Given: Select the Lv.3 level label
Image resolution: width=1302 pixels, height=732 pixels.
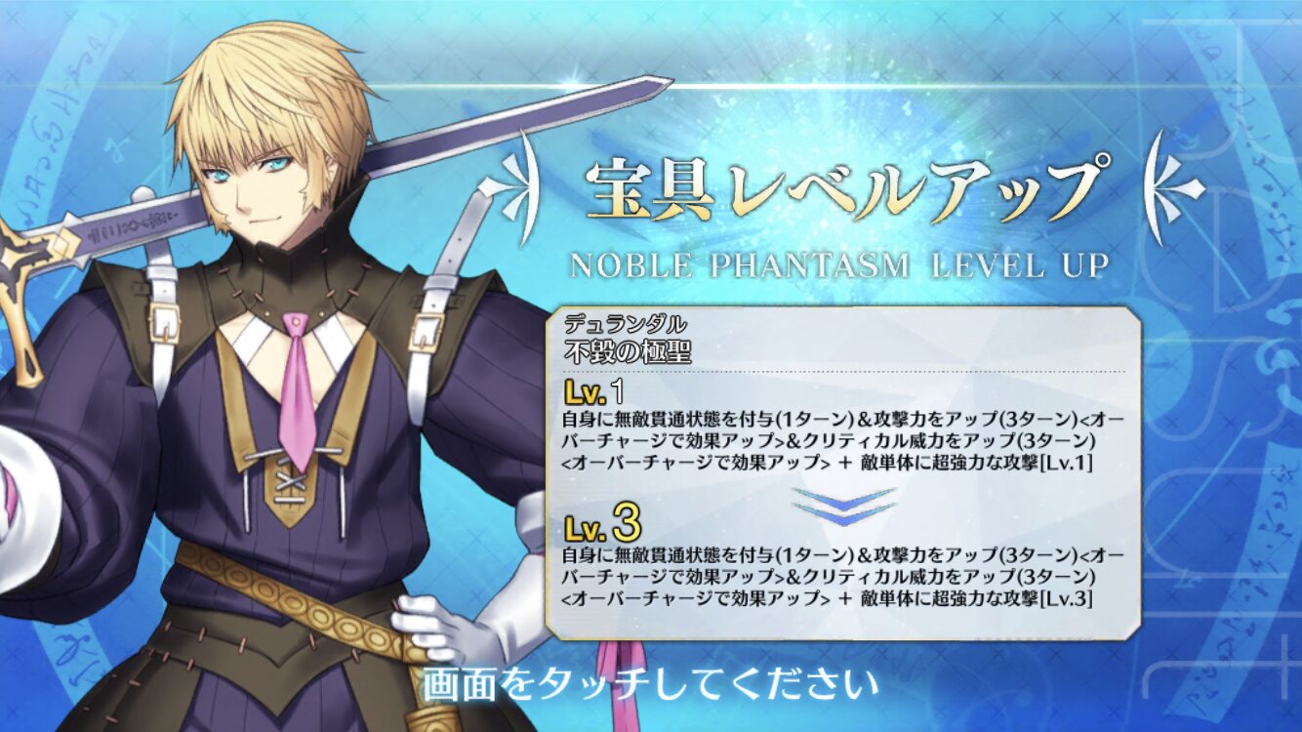Looking at the screenshot, I should coord(602,526).
